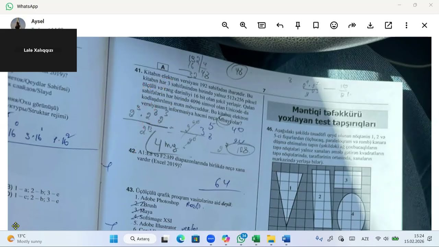Forward the photo to another chat
The width and height of the screenshot is (439, 247).
point(352,25)
